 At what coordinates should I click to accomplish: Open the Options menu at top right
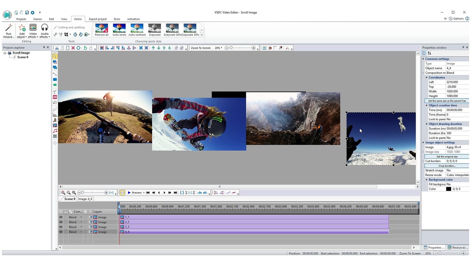click(x=456, y=19)
